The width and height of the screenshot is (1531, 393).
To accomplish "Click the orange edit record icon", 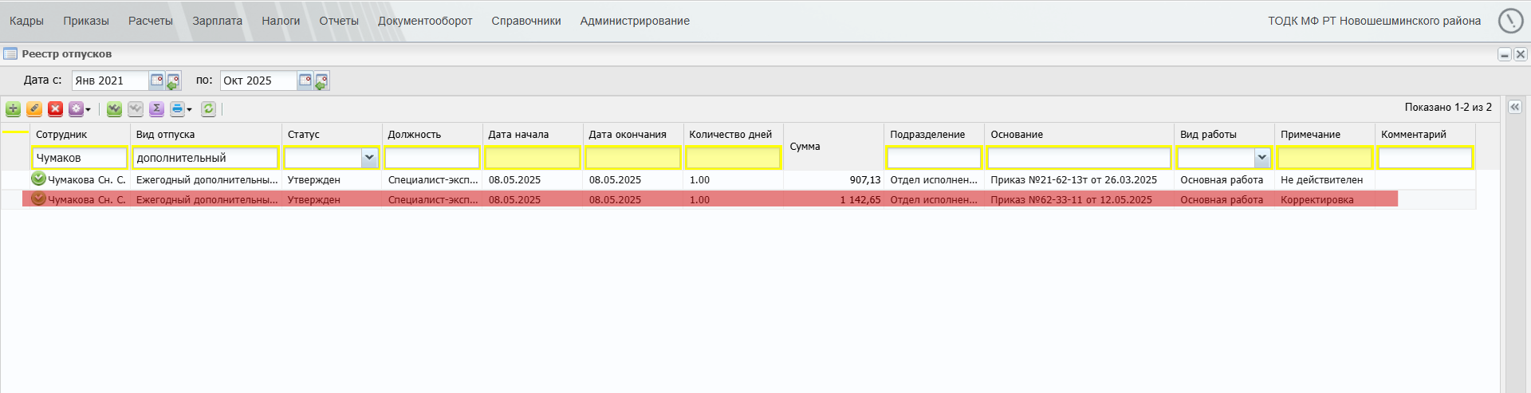I will click(x=34, y=109).
